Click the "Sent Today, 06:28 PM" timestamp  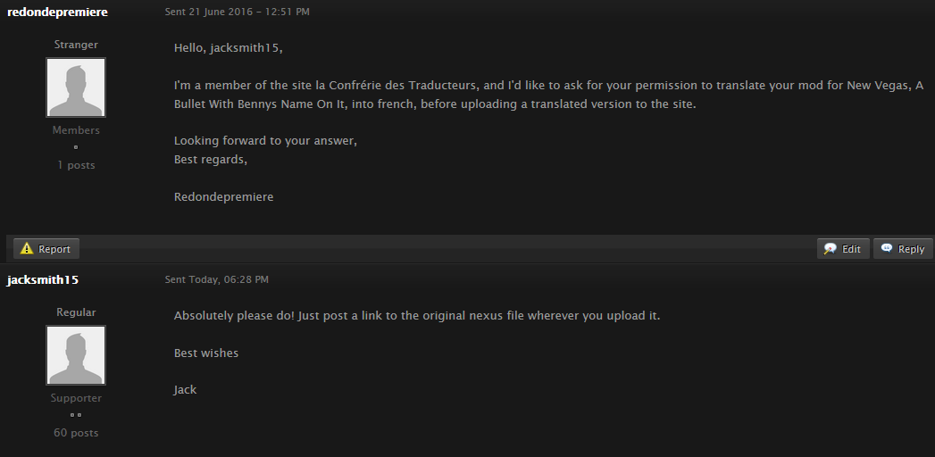tap(217, 279)
